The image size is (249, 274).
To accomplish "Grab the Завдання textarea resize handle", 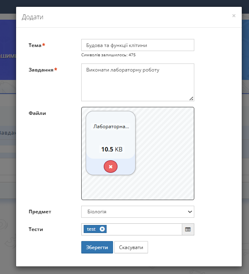I will point(191,98).
